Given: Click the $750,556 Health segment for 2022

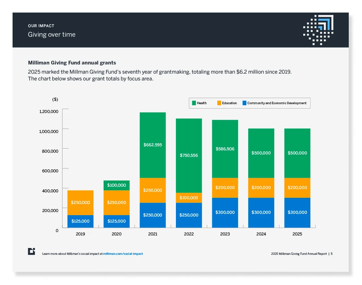Looking at the screenshot, I should (x=189, y=156).
